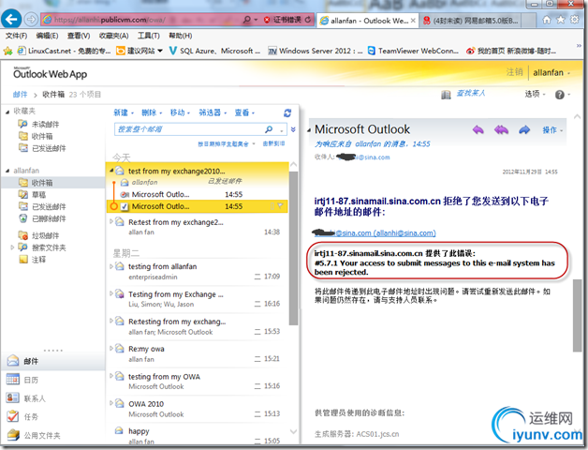Image resolution: width=588 pixels, height=450 pixels.
Task: Click Forward blue arrow icon
Action: [524, 130]
